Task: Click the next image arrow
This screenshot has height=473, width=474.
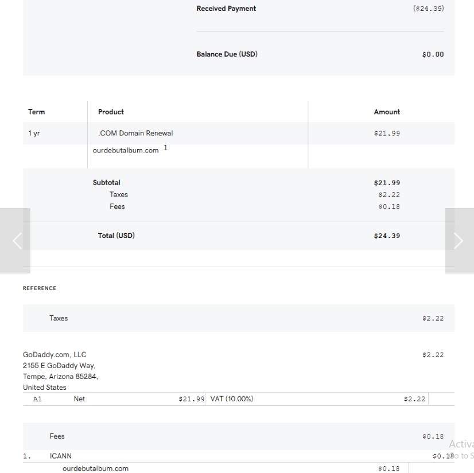Action: [458, 241]
